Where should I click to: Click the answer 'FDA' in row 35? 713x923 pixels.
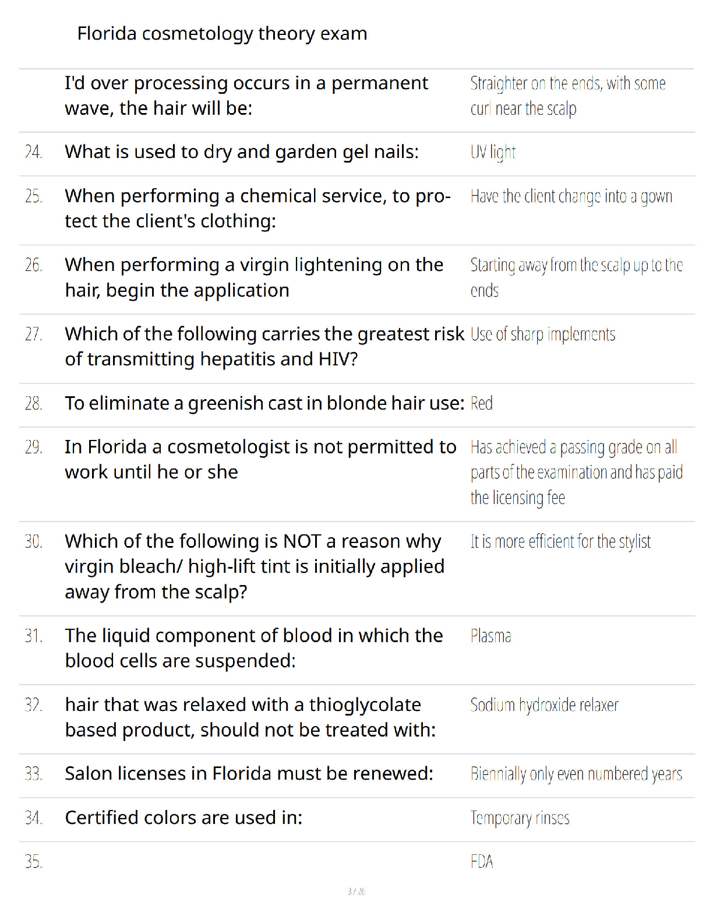pos(482,862)
